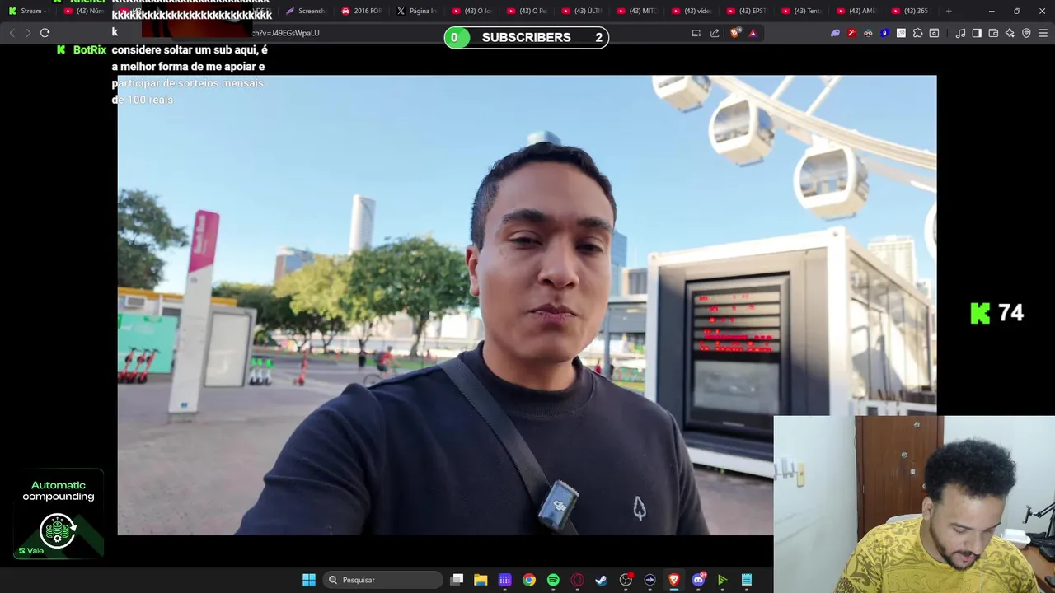
Task: Open the Brave Wallet icon
Action: click(993, 33)
